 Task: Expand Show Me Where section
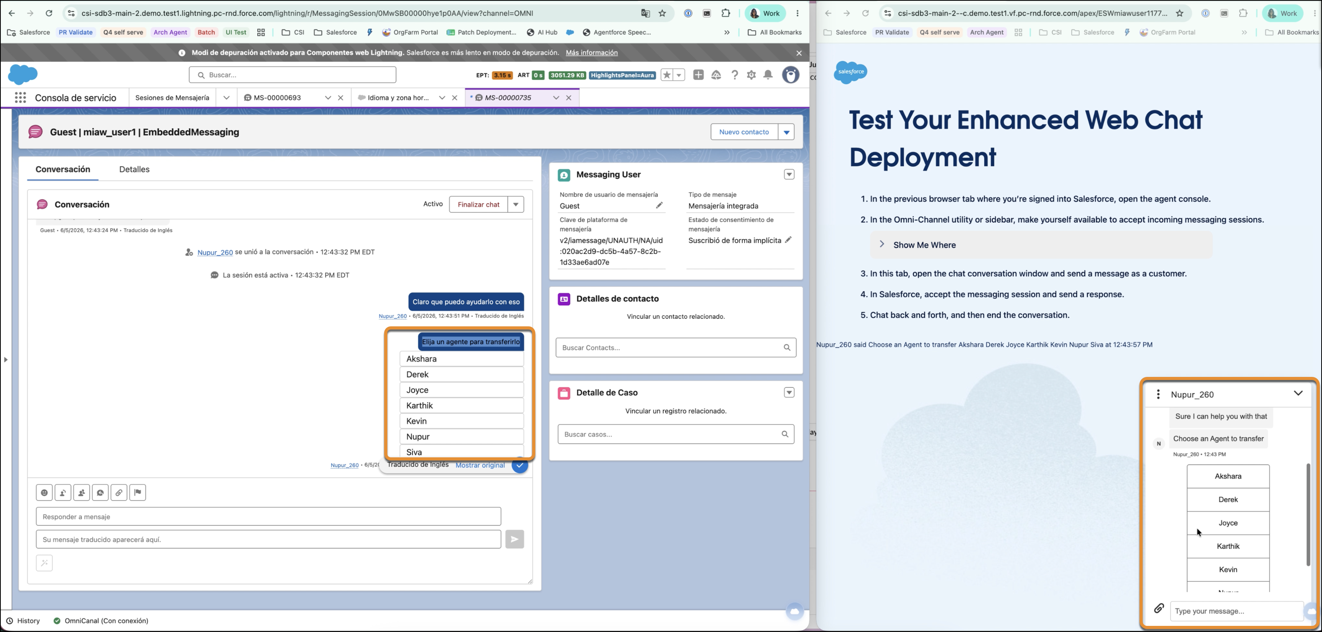[x=1041, y=245]
